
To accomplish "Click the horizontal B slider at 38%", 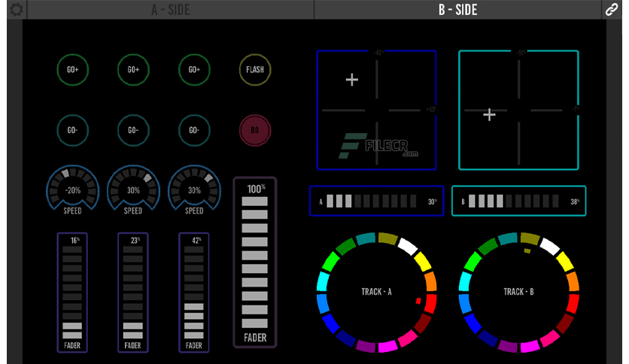I will point(518,201).
